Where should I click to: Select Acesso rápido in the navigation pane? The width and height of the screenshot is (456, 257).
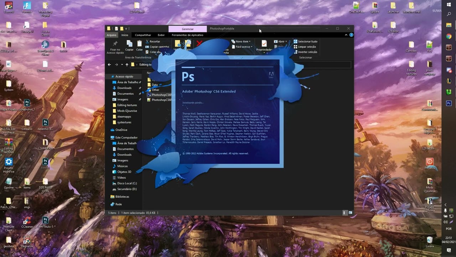tap(124, 76)
